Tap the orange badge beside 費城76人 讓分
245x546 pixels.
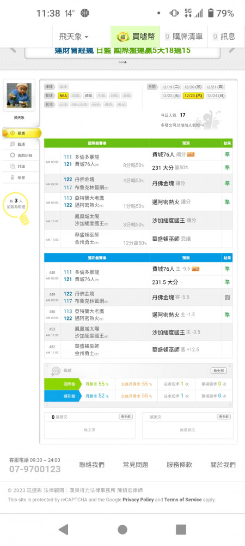pyautogui.click(x=191, y=155)
